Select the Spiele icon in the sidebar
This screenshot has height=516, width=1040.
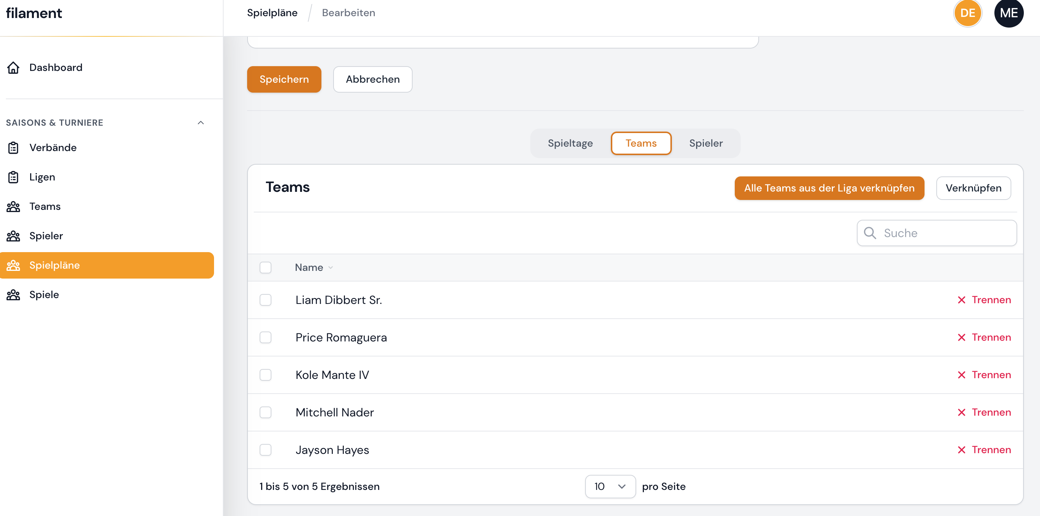13,294
